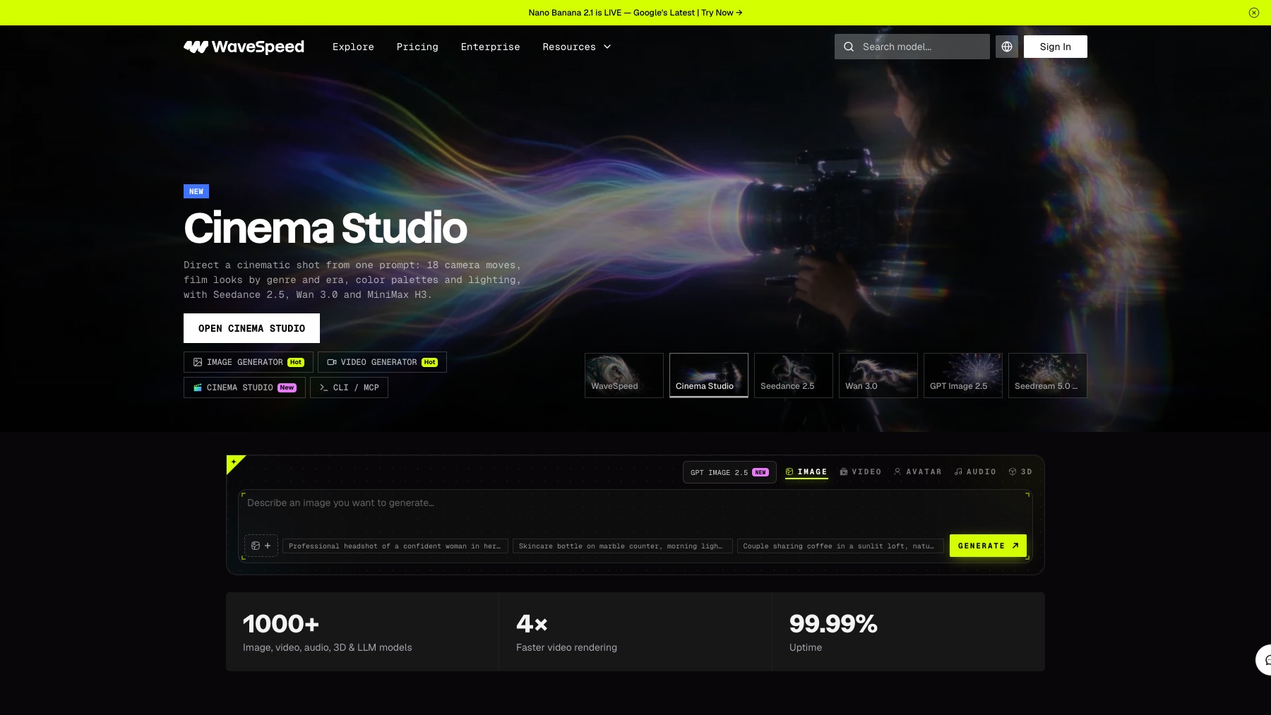Image resolution: width=1271 pixels, height=715 pixels.
Task: Select the Seedance 2.5 thumbnail
Action: (x=794, y=375)
